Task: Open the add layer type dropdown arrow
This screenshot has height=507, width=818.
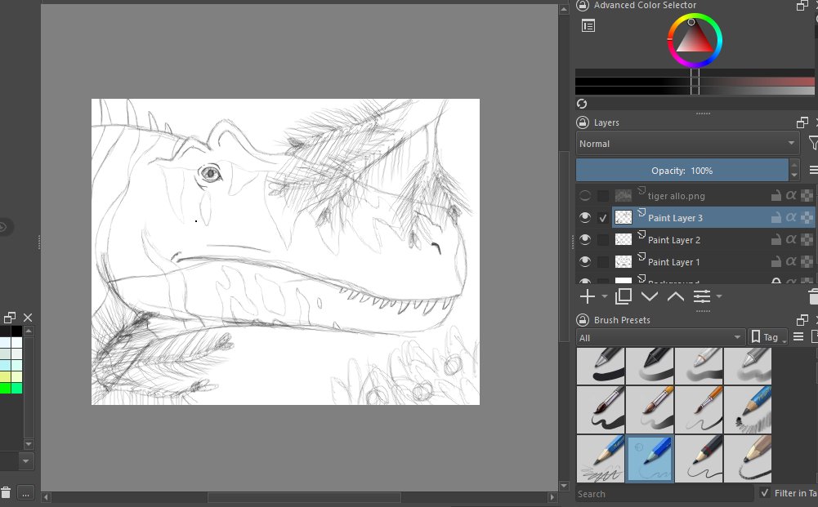Action: click(604, 296)
